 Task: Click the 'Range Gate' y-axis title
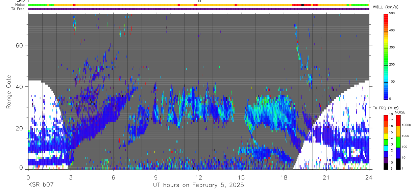click(9, 92)
